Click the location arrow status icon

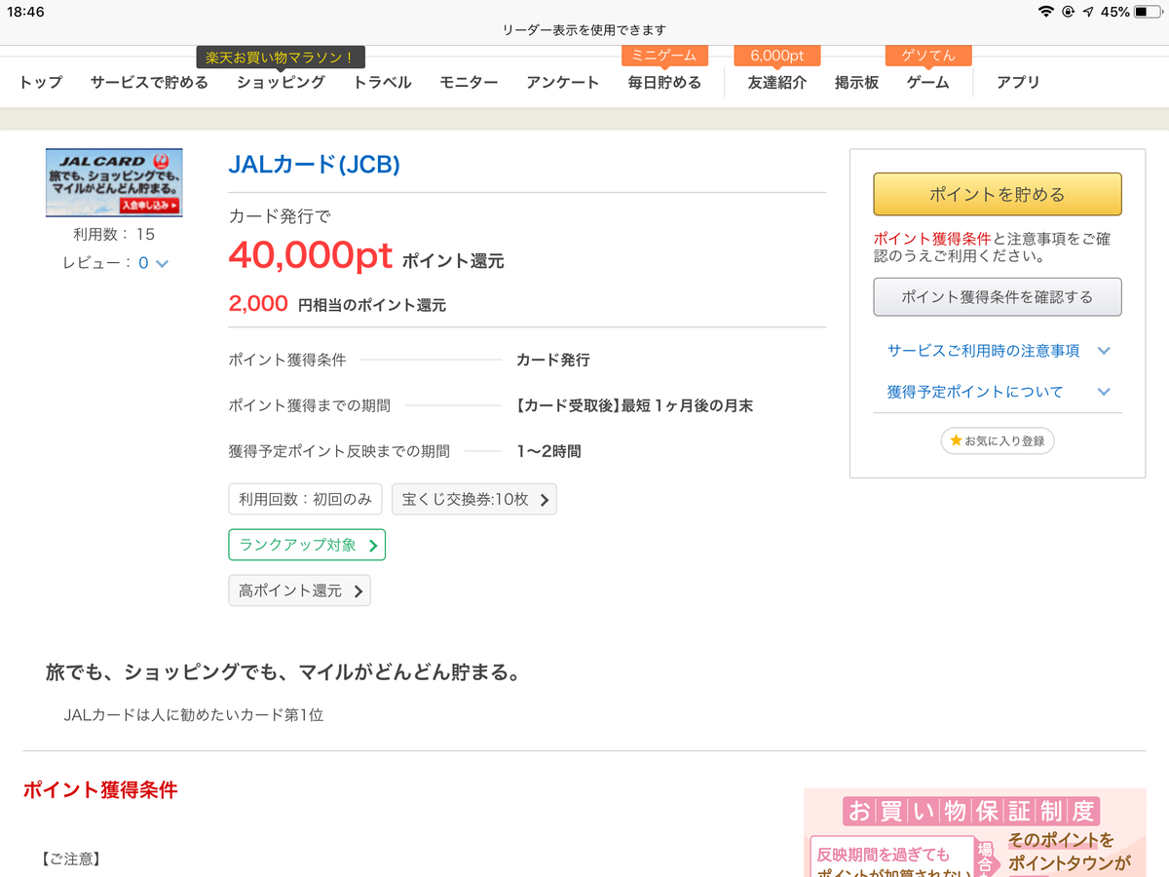1088,12
